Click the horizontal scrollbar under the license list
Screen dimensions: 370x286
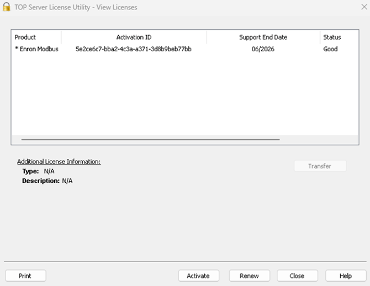click(150, 140)
